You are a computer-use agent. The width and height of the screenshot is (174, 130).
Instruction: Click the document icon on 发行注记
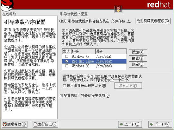click(x=36, y=124)
